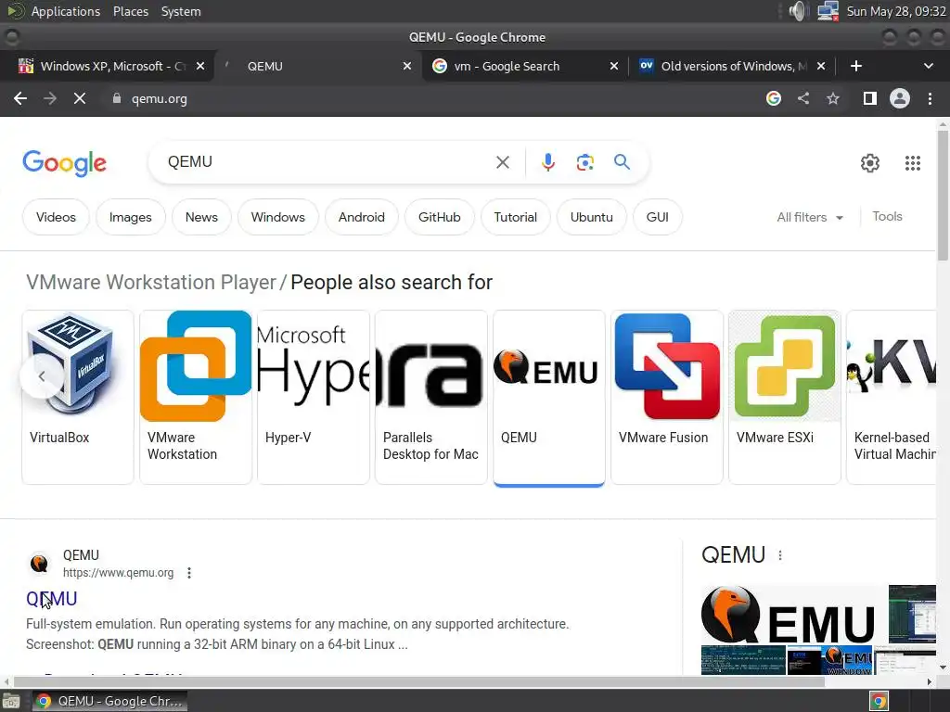Open three-dot menu beside QEMU knowledge panel
Viewport: 950px width, 712px height.
pyautogui.click(x=779, y=555)
